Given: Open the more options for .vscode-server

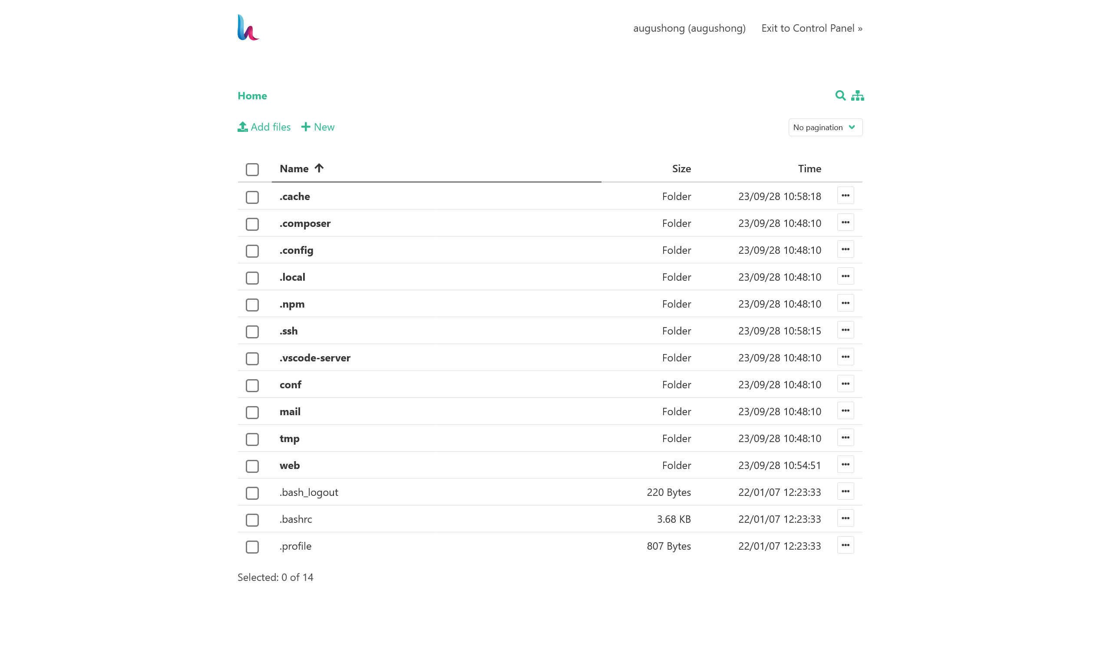Looking at the screenshot, I should [x=845, y=357].
